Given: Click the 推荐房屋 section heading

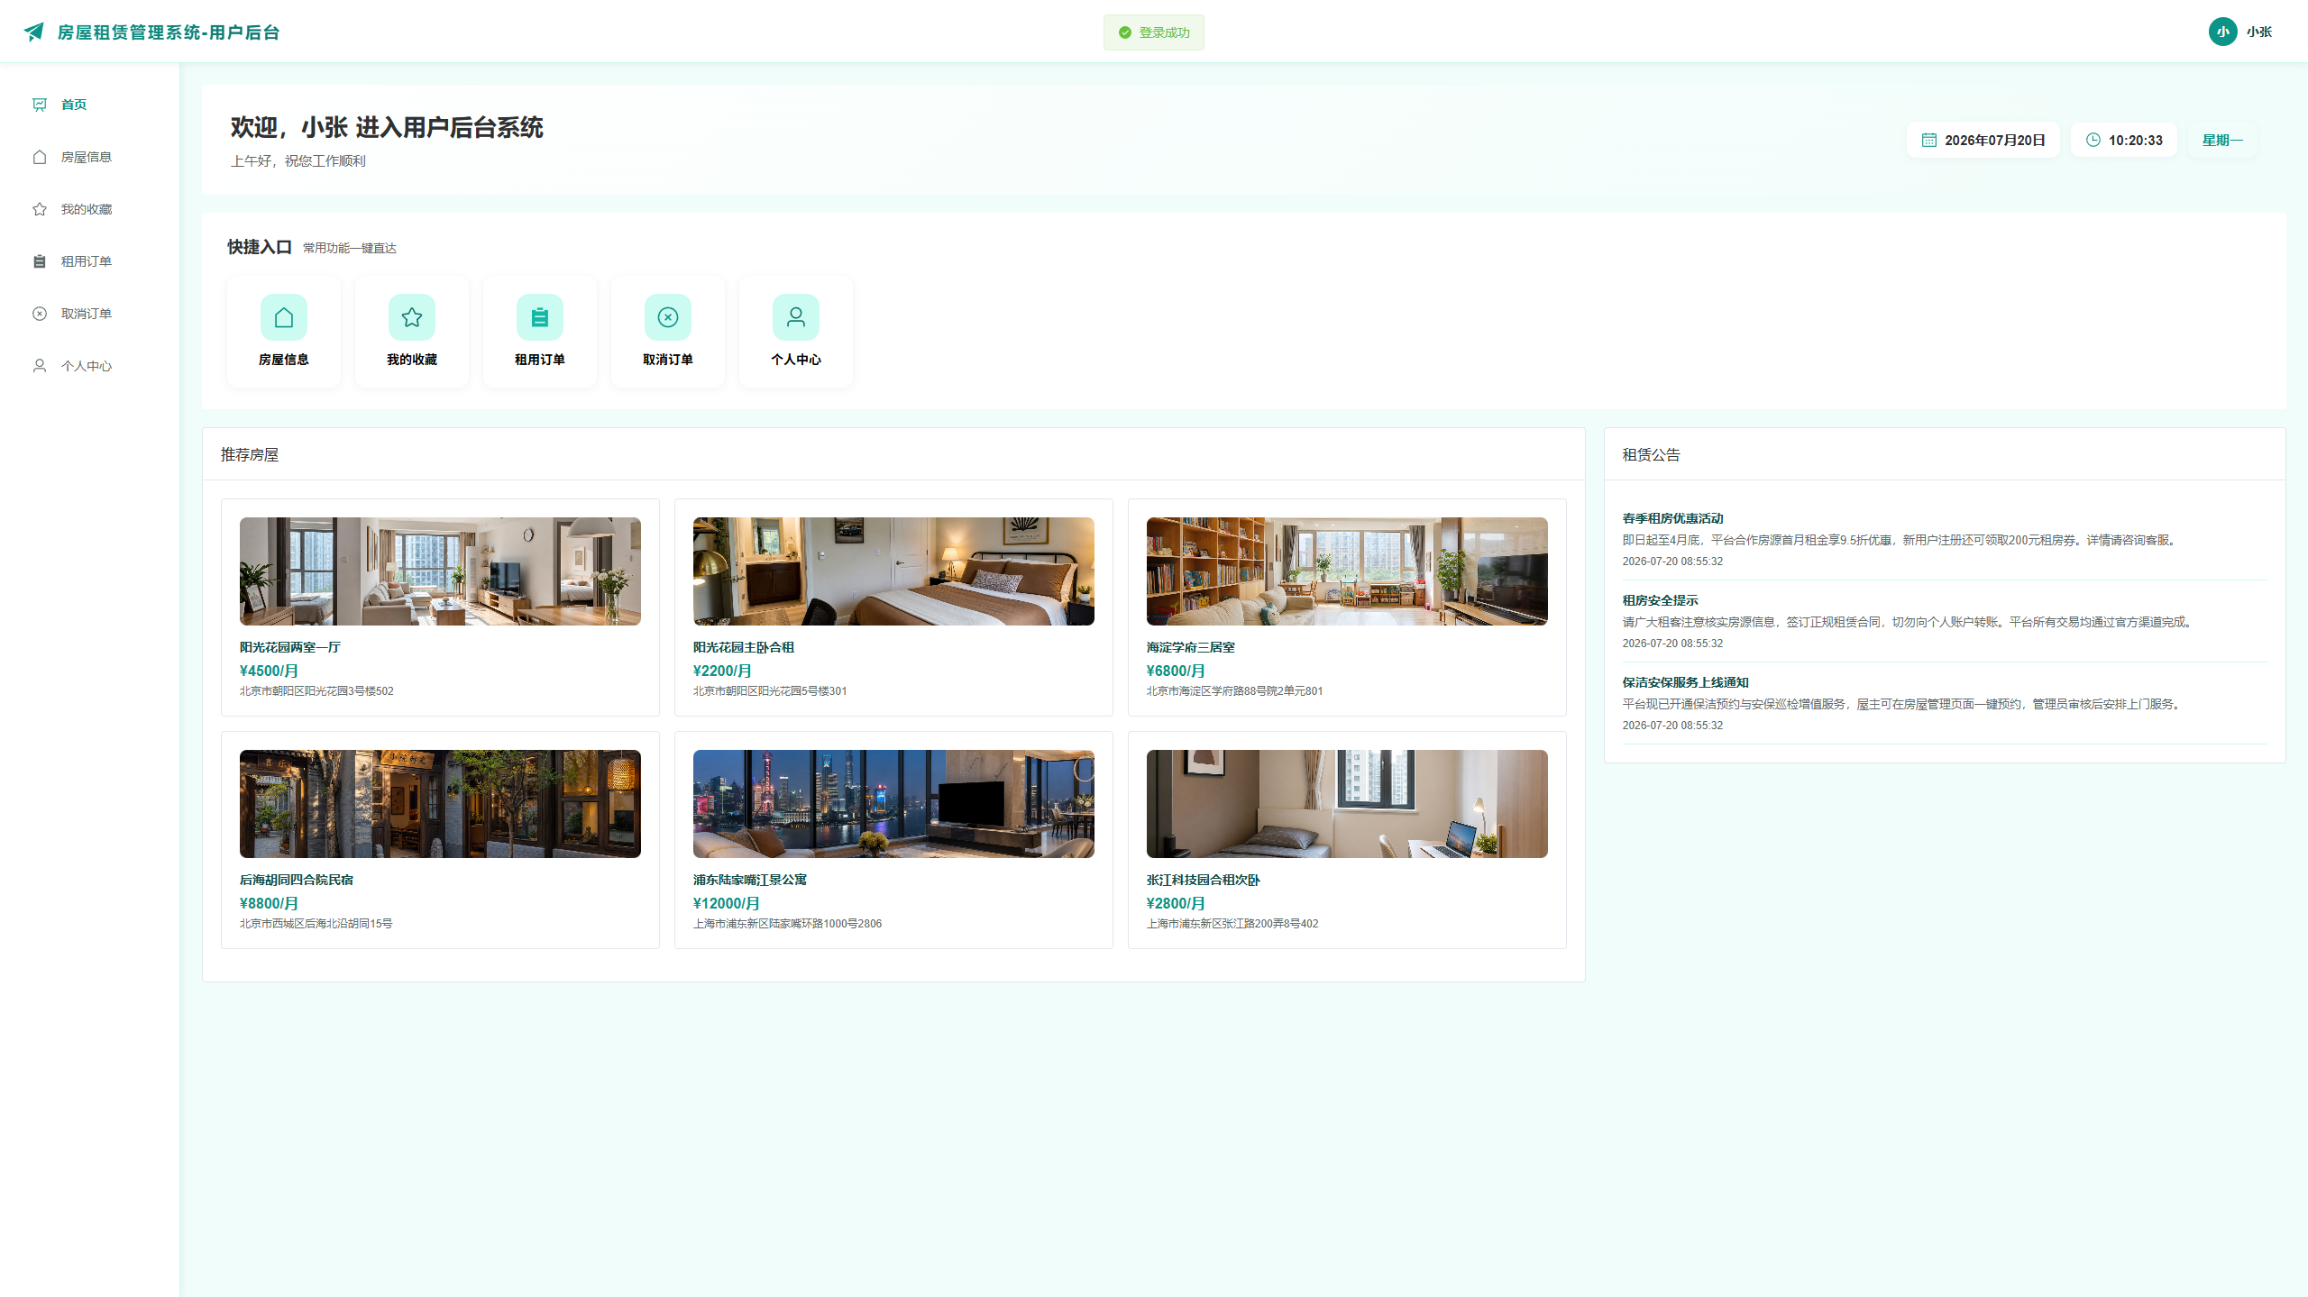Looking at the screenshot, I should pos(250,455).
